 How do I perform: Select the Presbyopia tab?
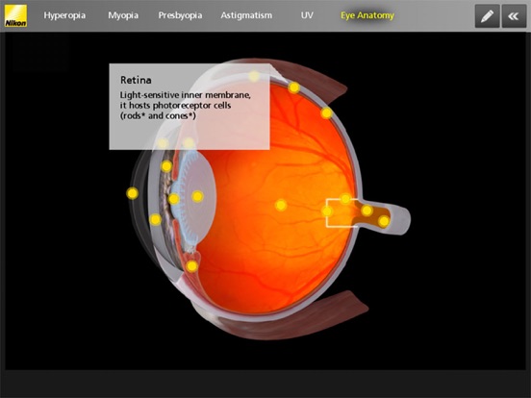coord(180,15)
